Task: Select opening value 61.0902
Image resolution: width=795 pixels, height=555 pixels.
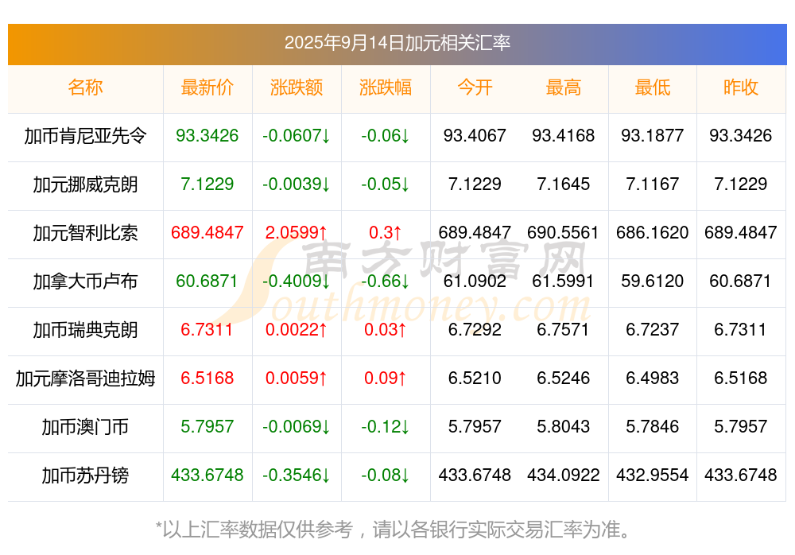Action: pos(475,281)
